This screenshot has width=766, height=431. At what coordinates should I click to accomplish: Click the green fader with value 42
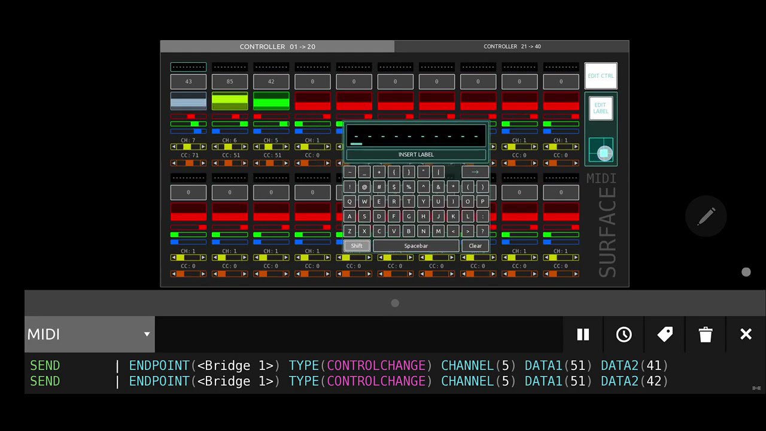[271, 101]
